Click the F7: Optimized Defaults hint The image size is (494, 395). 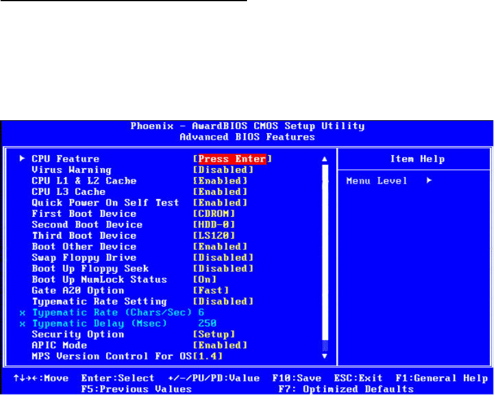point(346,389)
